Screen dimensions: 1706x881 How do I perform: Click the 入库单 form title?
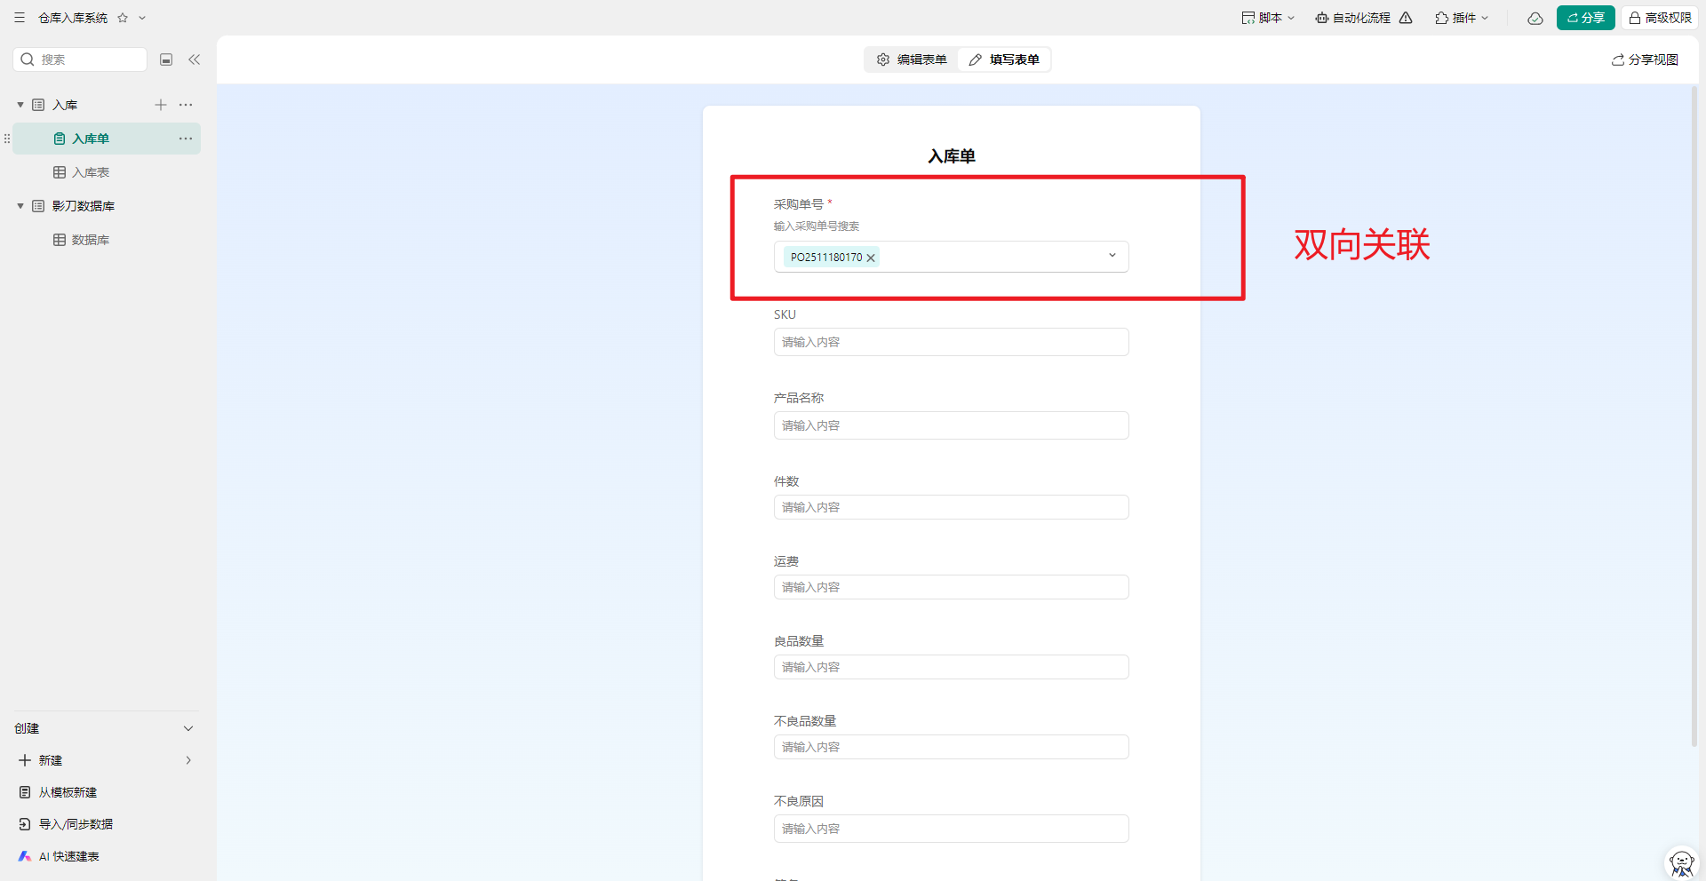pos(952,156)
